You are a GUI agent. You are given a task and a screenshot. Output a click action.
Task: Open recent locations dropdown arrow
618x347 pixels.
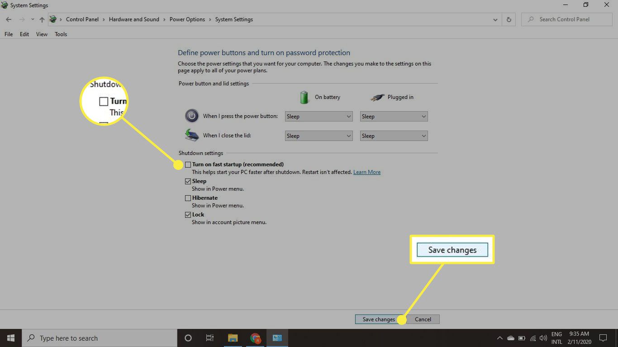(x=32, y=19)
